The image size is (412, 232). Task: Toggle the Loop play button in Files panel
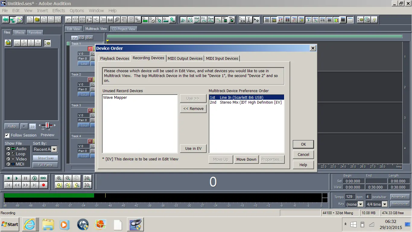[32, 126]
